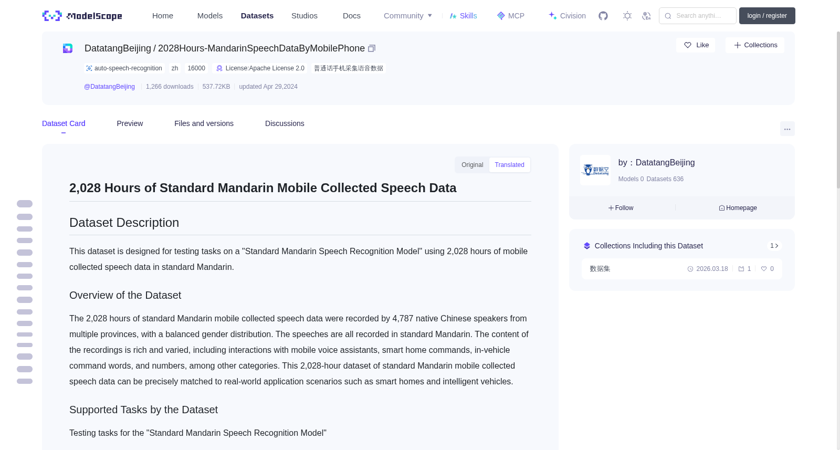Click the 'Dataset Description' heading
Viewport: 840px width, 450px height.
pyautogui.click(x=124, y=223)
